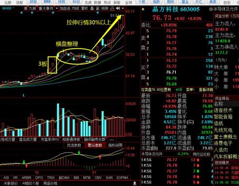Switch to the EXPMA indicator tab
The image size is (239, 186).
click(x=122, y=178)
